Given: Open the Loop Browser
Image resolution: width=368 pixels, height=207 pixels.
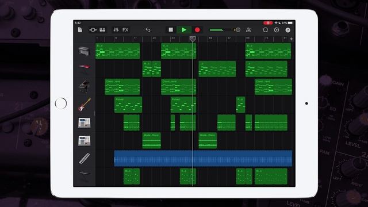Looking at the screenshot, I should click(266, 30).
